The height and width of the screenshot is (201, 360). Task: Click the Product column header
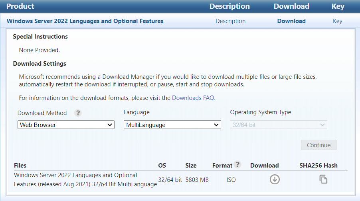coord(20,6)
